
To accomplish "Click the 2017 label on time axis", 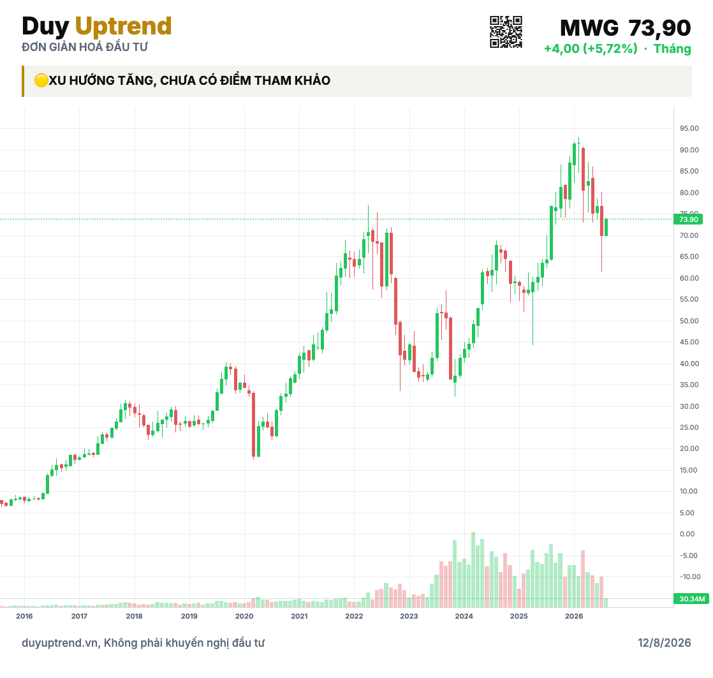I will tap(79, 616).
